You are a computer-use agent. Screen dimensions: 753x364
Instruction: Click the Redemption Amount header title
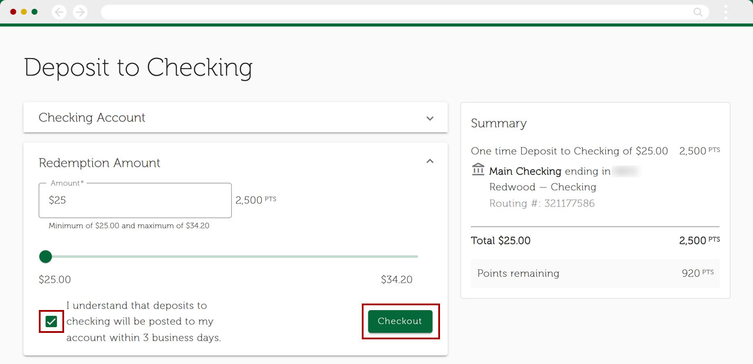click(x=99, y=163)
